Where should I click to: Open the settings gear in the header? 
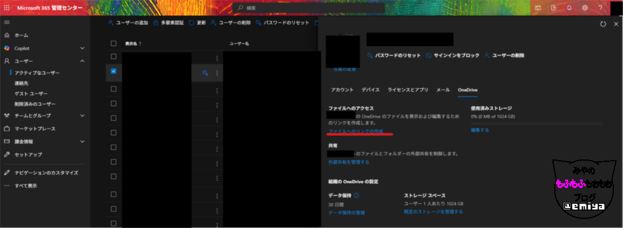[x=585, y=7]
